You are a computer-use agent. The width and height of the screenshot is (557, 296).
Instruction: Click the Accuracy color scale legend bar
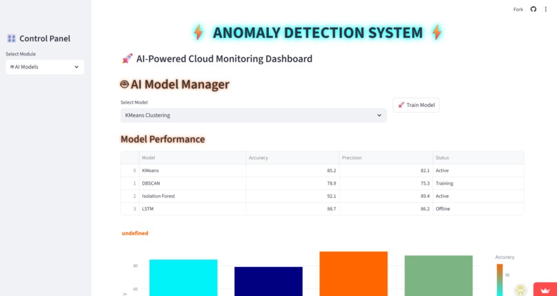(500, 280)
